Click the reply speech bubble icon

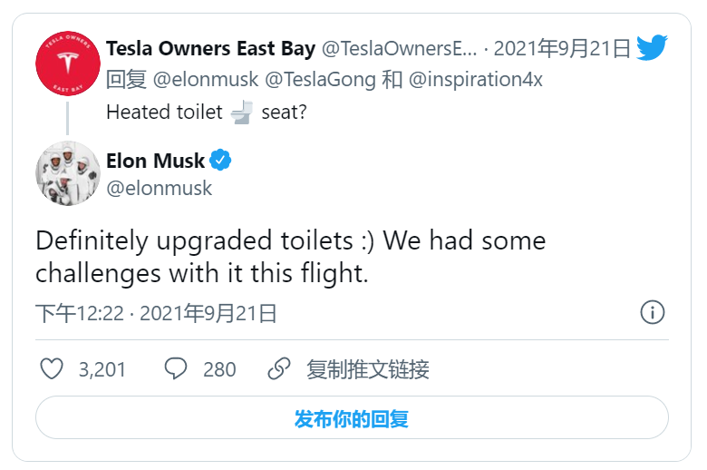pos(176,368)
